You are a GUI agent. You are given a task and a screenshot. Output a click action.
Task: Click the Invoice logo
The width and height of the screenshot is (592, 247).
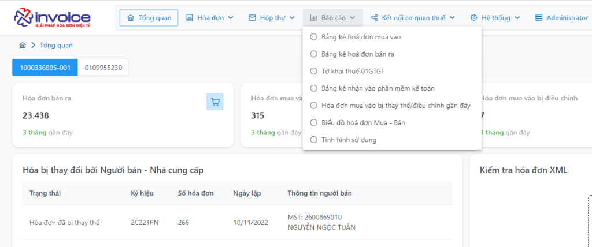click(x=52, y=18)
